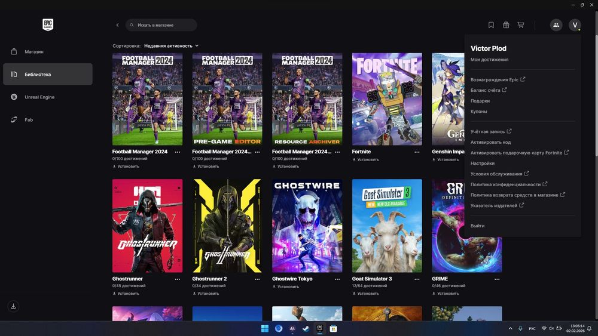598x336 pixels.
Task: Open Баланс счёта link
Action: coord(489,90)
